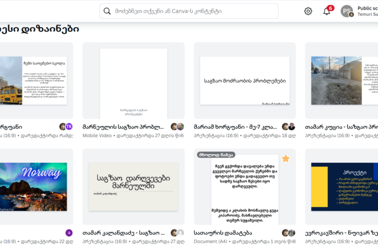Click 'Document (A4)' edited 1 month ago text
This screenshot has width=378, height=248.
pyautogui.click(x=245, y=241)
